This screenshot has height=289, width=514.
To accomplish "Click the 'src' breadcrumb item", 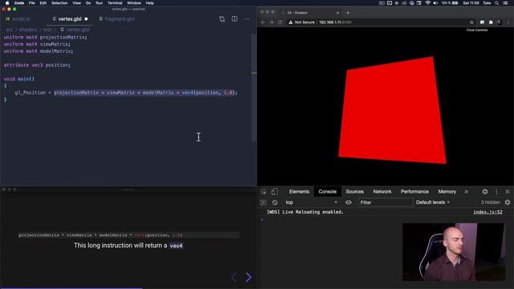I will coord(10,30).
